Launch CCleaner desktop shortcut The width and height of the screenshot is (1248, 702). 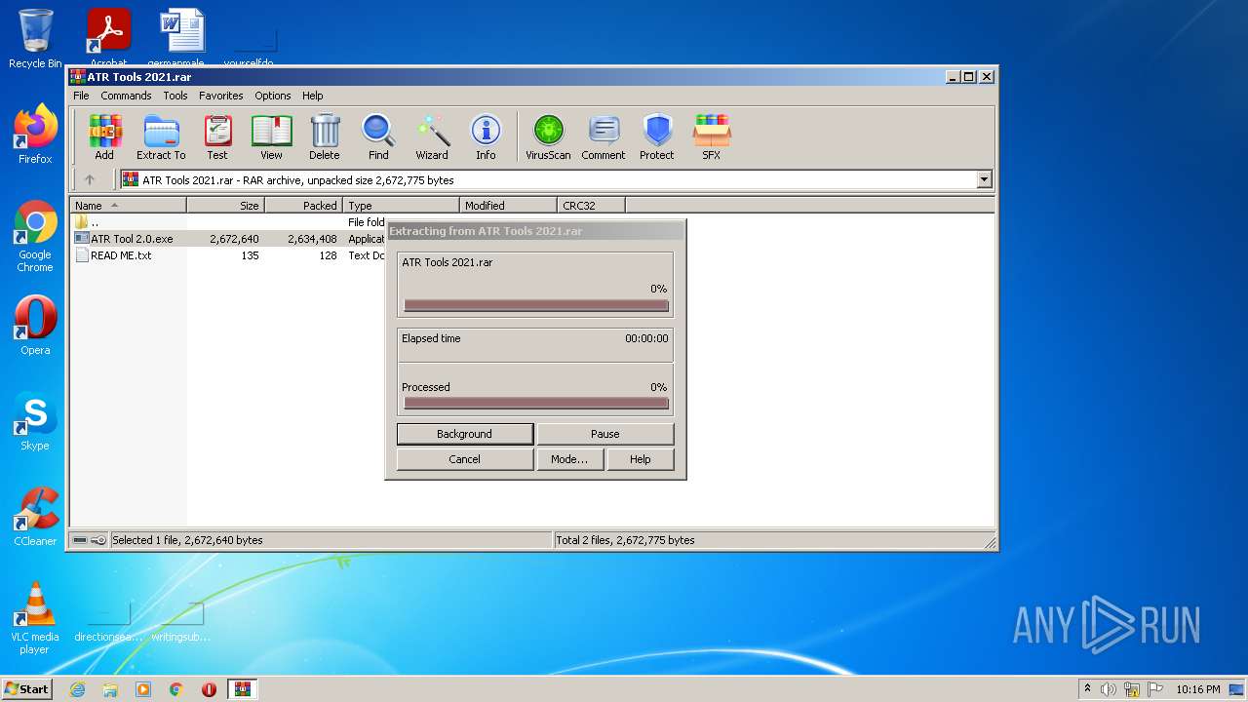pyautogui.click(x=35, y=517)
